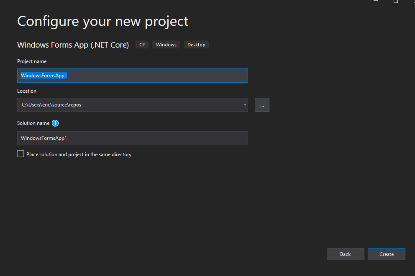The width and height of the screenshot is (415, 276).
Task: Expand the Location dropdown arrow
Action: 245,105
